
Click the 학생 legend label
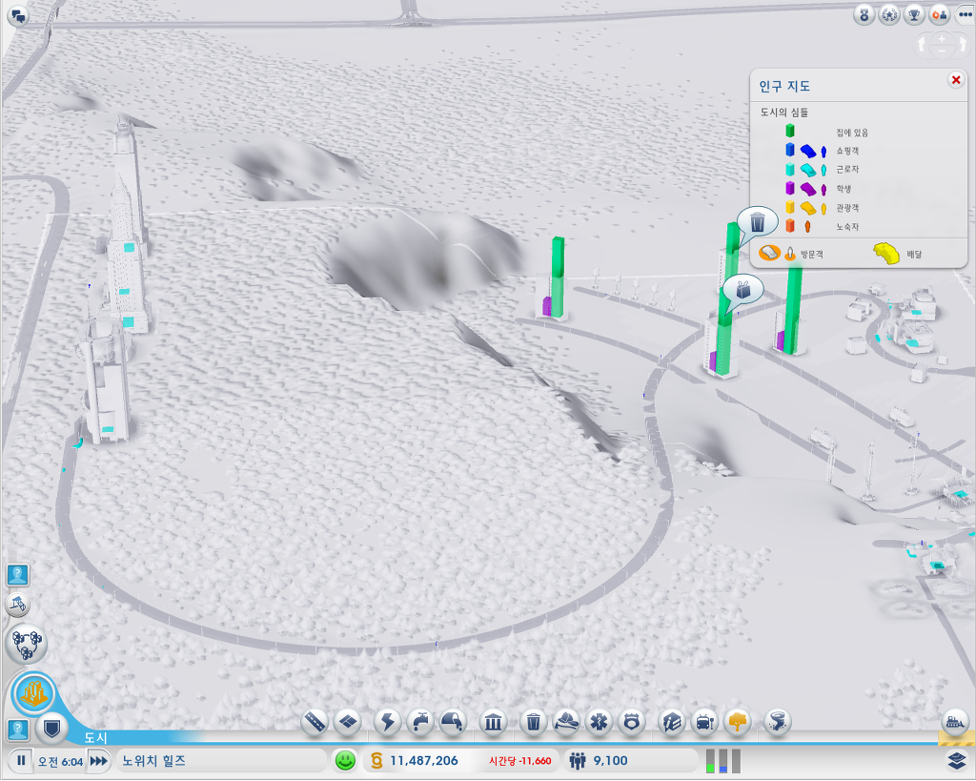pos(844,189)
